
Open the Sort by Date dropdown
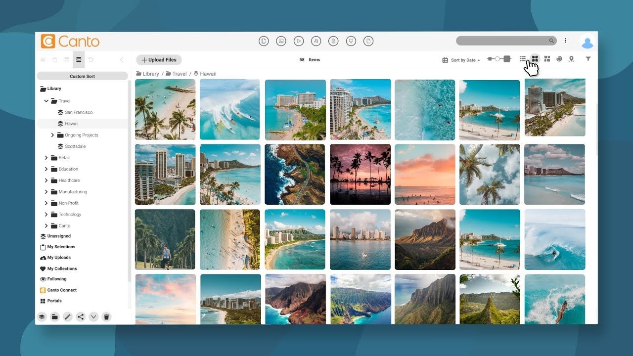tap(461, 60)
